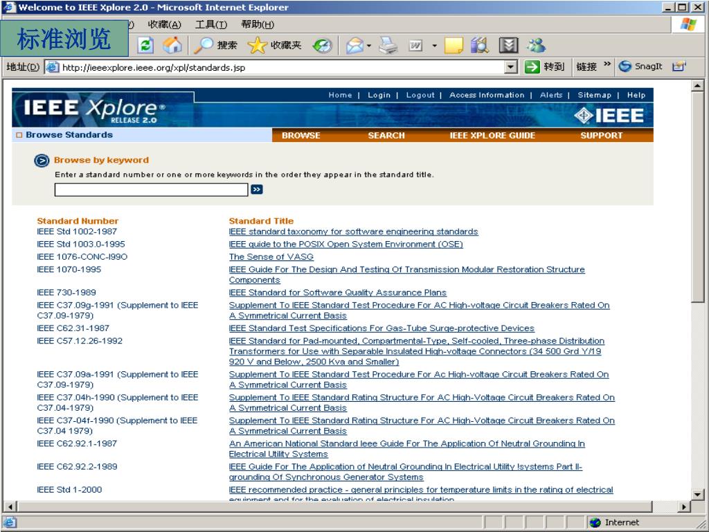
Task: Click the Refresh toolbar icon
Action: [145, 45]
